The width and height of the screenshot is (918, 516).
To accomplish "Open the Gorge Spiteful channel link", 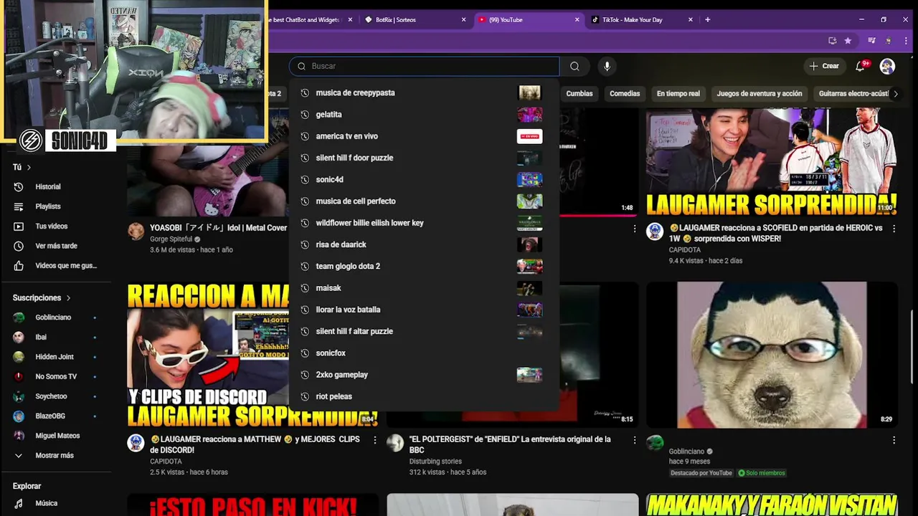I will (x=171, y=239).
